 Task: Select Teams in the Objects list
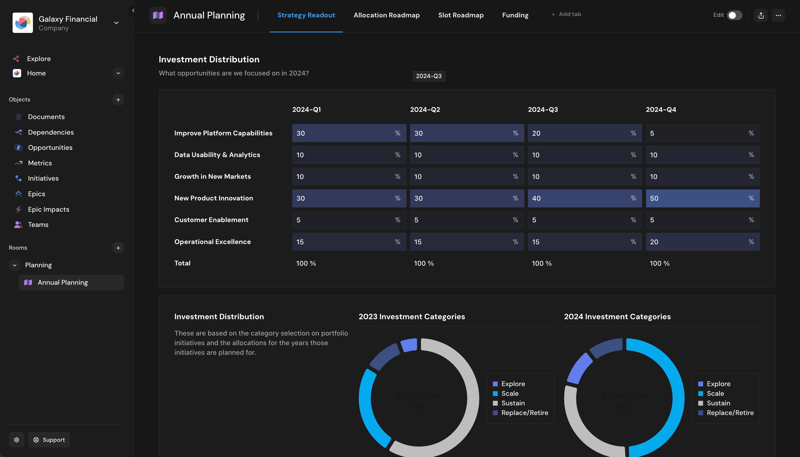(x=38, y=224)
